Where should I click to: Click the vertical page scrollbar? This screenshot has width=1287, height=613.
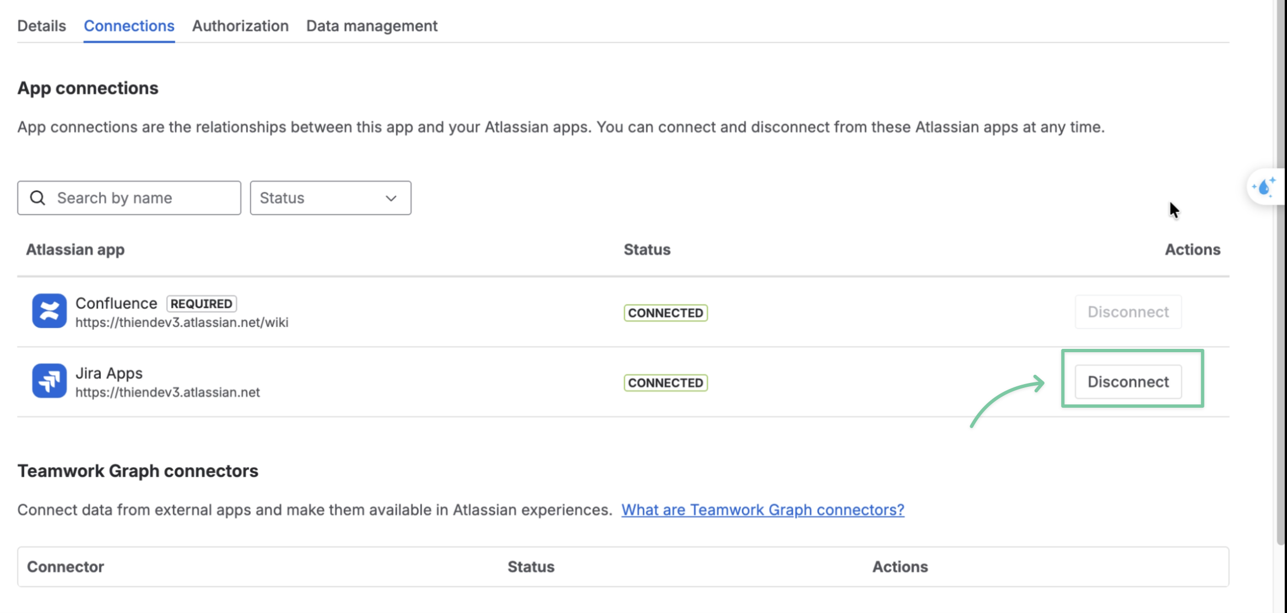tap(1281, 272)
